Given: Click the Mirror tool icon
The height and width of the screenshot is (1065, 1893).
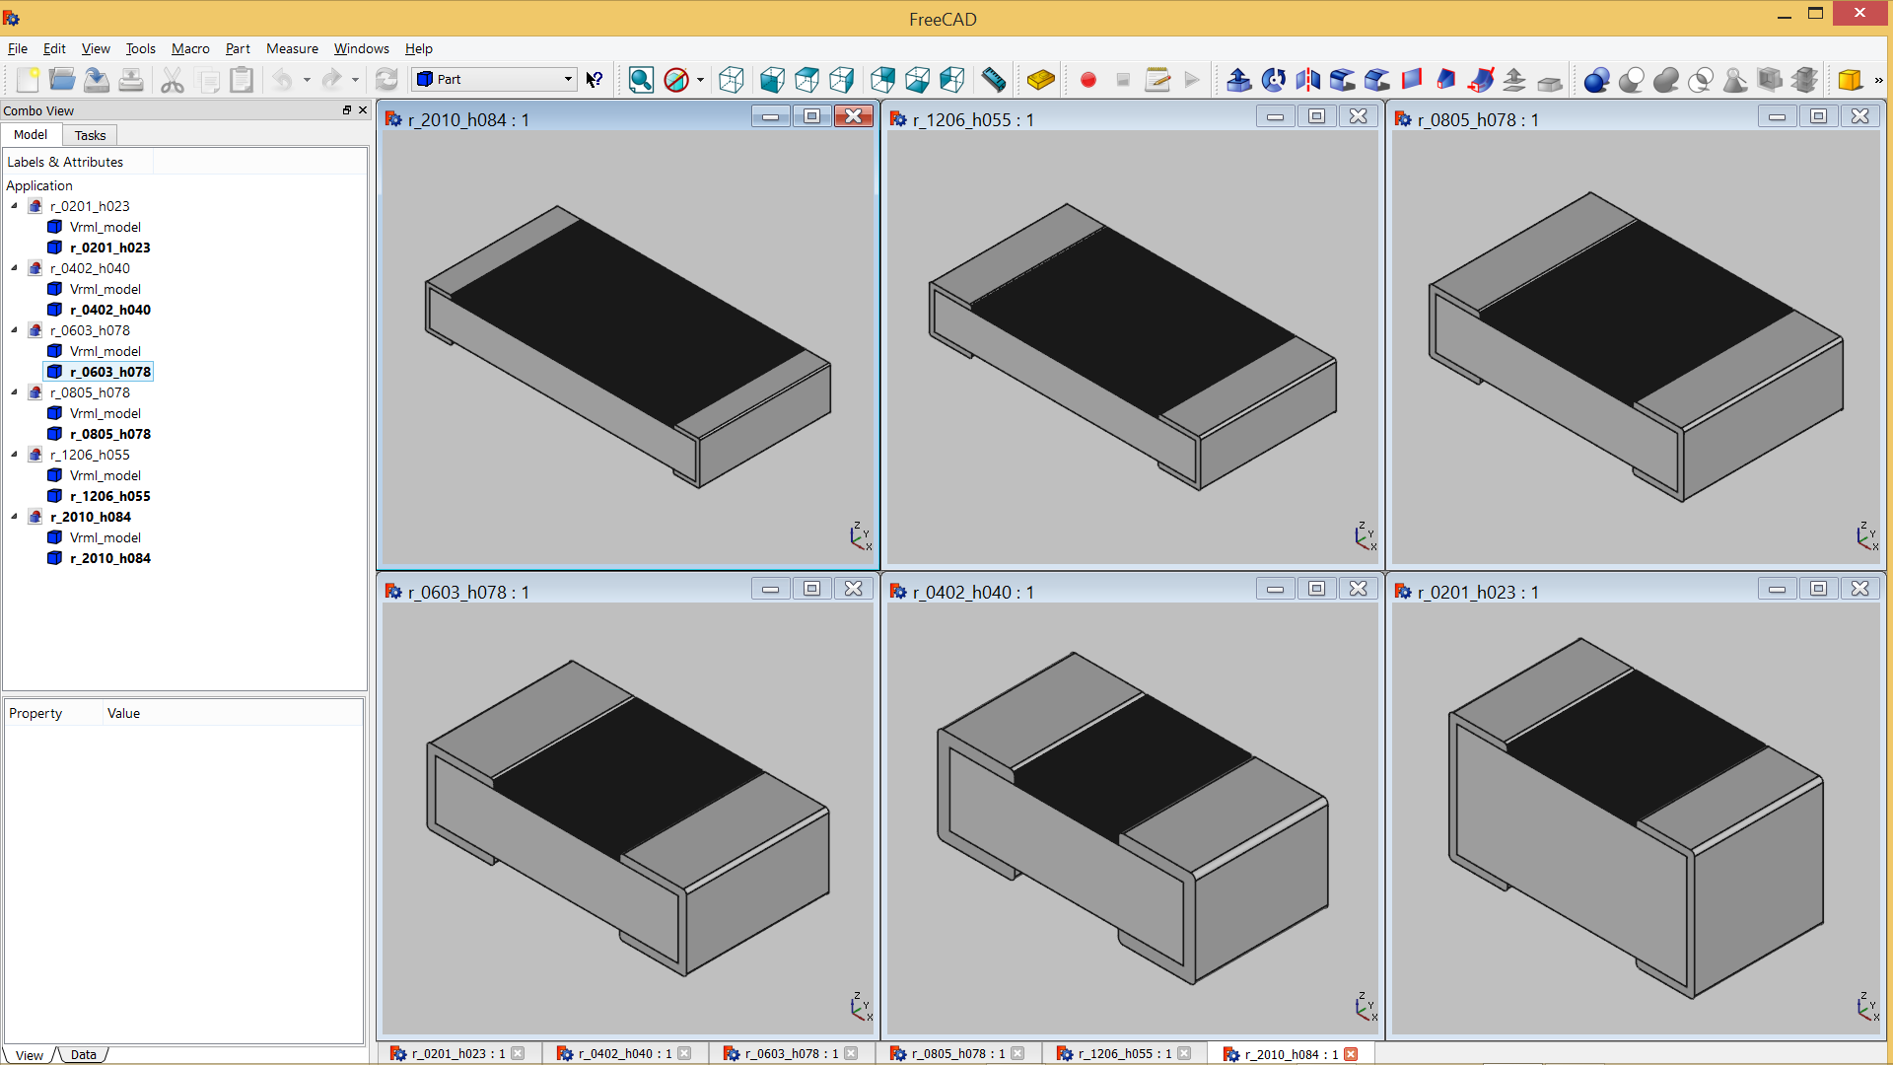Looking at the screenshot, I should pos(1308,80).
